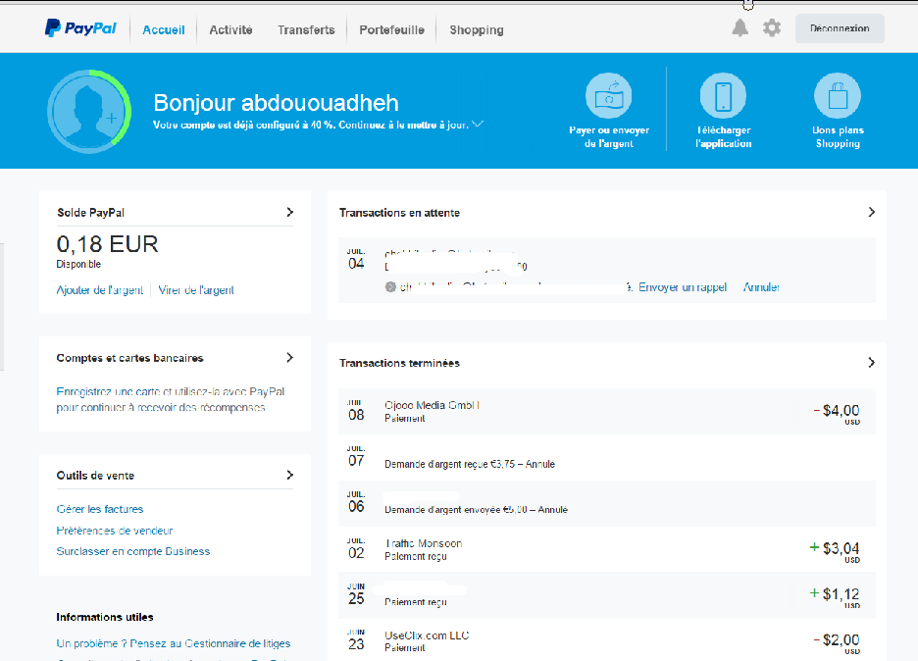Screen dimensions: 918x661
Task: Click the Informations utiles heading
Action: 105,617
